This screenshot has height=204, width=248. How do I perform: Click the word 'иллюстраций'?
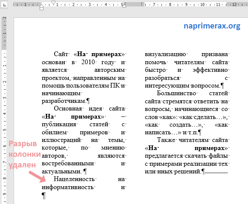point(61,140)
